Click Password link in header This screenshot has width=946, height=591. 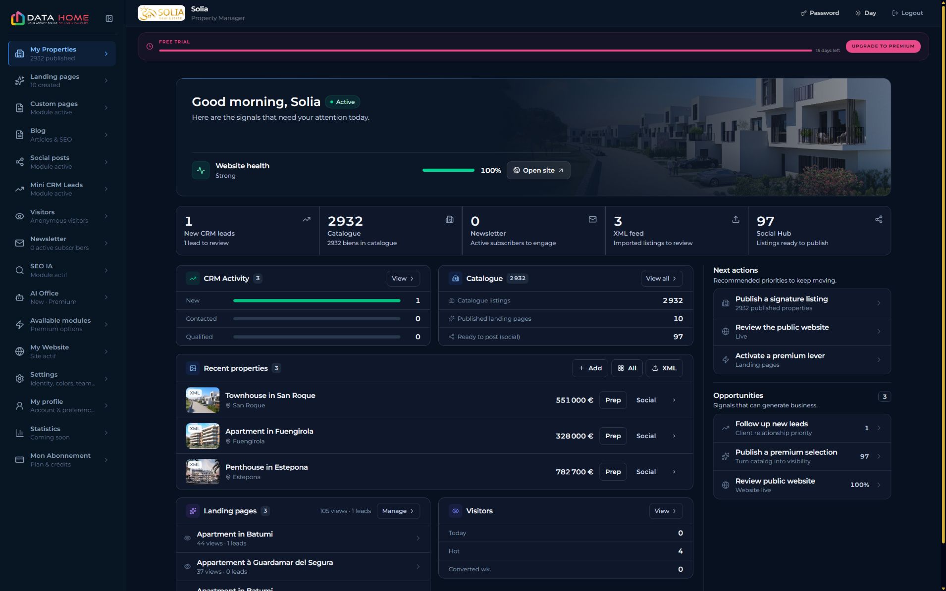[x=820, y=13]
